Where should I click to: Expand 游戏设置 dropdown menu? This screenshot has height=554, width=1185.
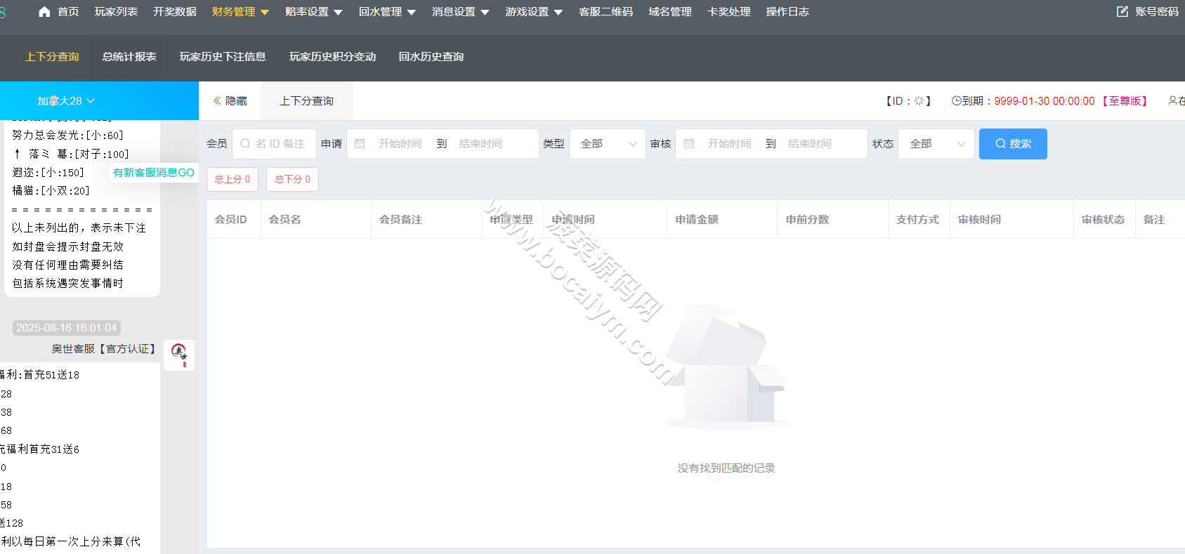click(x=534, y=12)
